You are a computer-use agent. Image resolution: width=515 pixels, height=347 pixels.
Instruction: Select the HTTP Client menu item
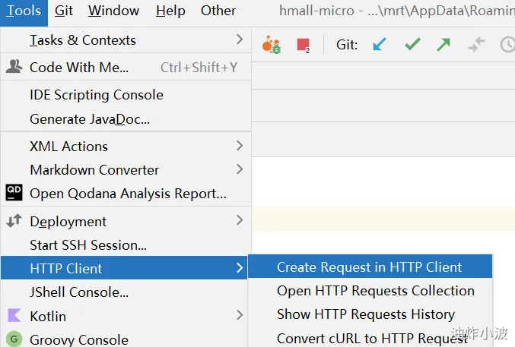(124, 268)
